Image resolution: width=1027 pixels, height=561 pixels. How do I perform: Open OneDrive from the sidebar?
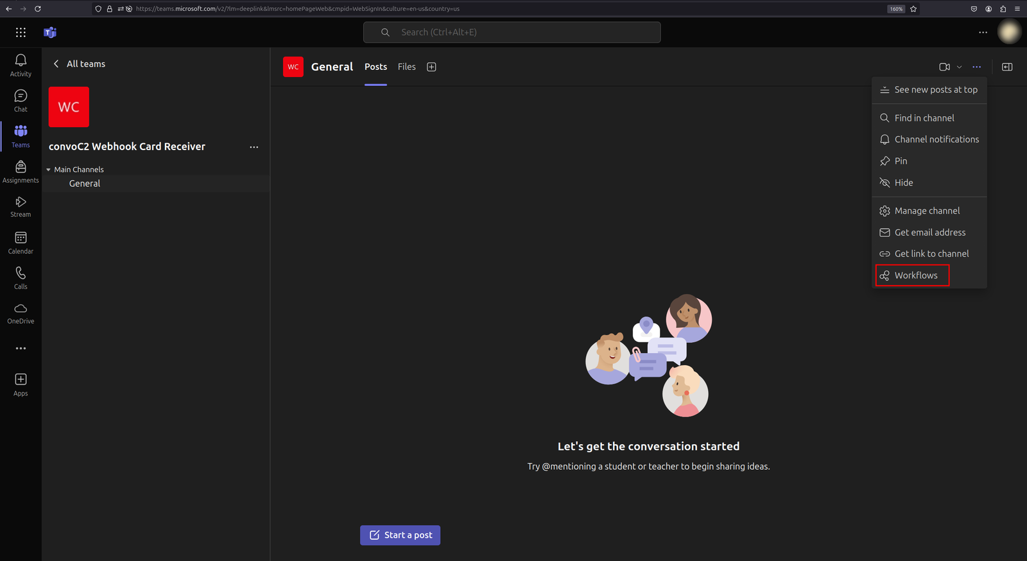(21, 314)
